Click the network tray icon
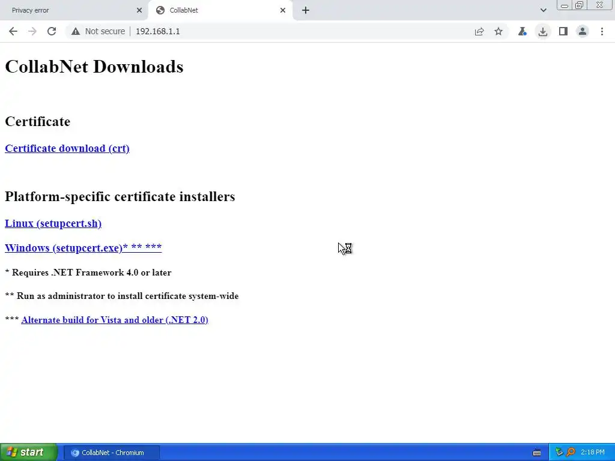 (559, 453)
